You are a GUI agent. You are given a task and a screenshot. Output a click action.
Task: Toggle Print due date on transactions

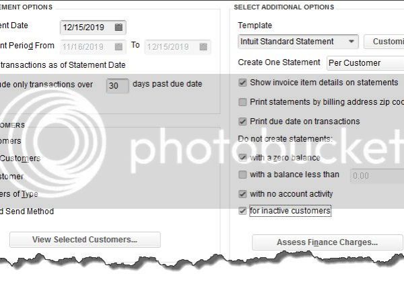click(242, 122)
